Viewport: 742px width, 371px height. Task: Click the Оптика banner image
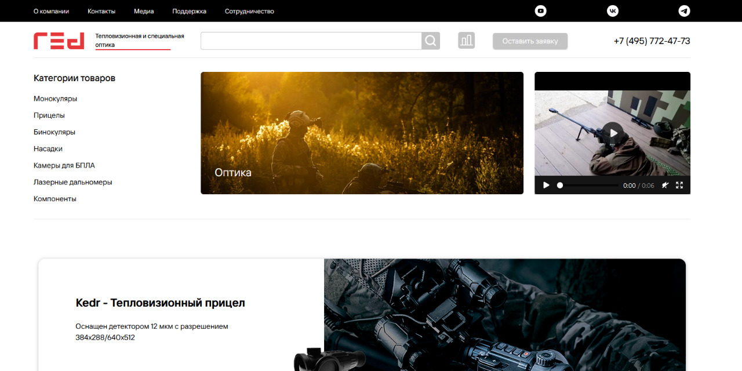pos(362,133)
